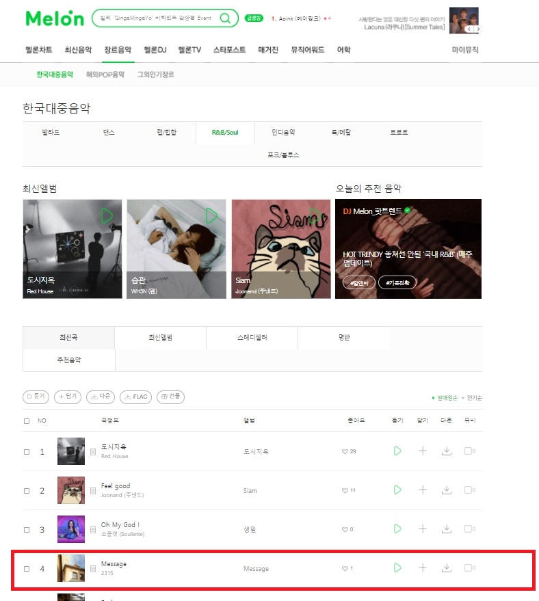The height and width of the screenshot is (601, 539).
Task: Select 해외POP음악 submenu
Action: pyautogui.click(x=105, y=75)
